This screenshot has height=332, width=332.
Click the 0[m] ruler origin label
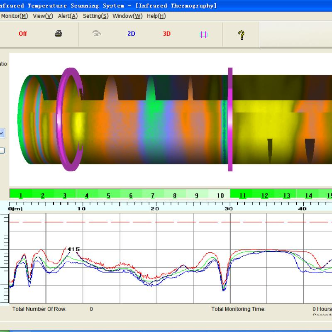pyautogui.click(x=15, y=209)
